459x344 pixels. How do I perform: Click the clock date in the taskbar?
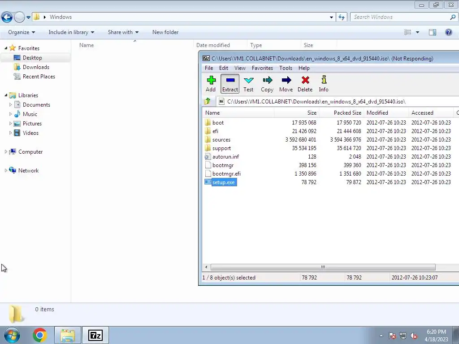click(x=436, y=340)
